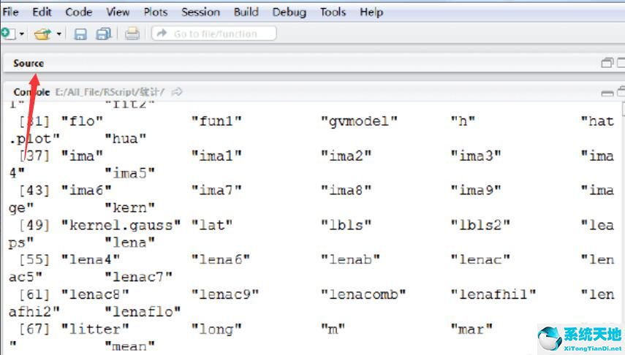Screen dimensions: 625x355
Task: Select the Console pane tab
Action: 31,92
